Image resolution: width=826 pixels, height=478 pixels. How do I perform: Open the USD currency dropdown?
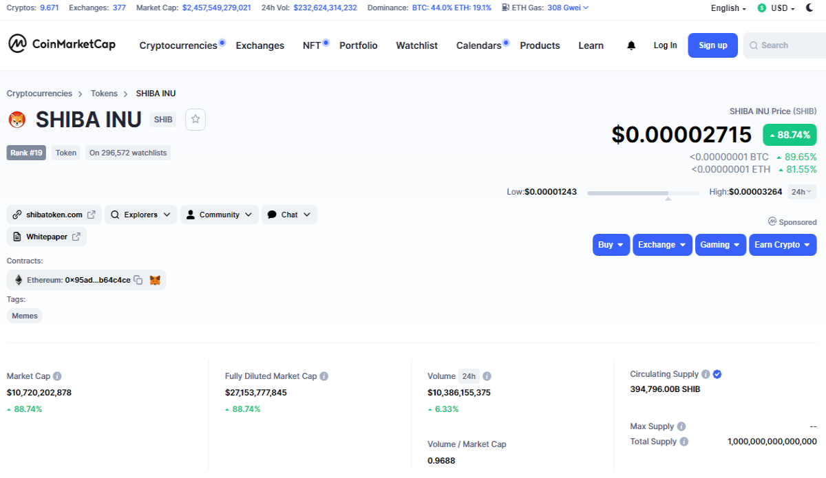[x=783, y=8]
